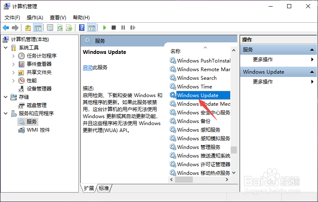This screenshot has width=318, height=202.
Task: Collapse the 存储 tree node
Action: pyautogui.click(x=6, y=97)
